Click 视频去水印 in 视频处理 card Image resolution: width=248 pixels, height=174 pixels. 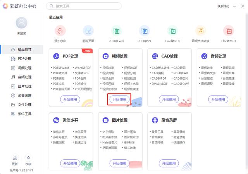point(131,84)
